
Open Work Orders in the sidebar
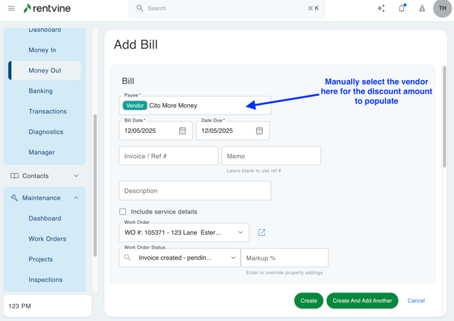(x=48, y=239)
